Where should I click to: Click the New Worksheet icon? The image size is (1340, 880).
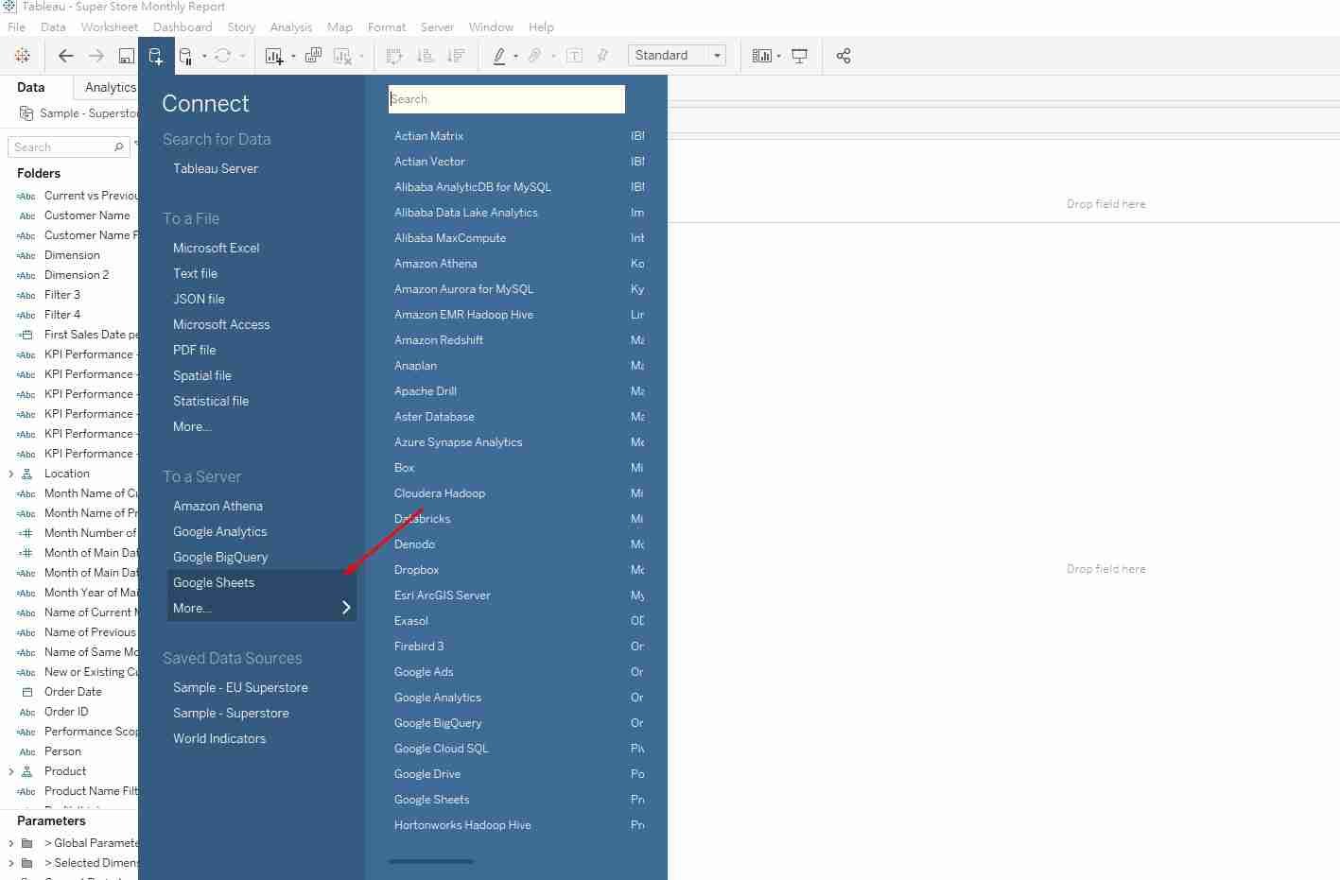274,56
